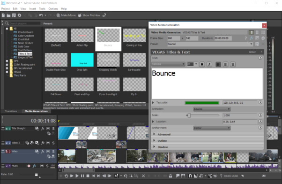Viewport: 282px width, 184px height.
Task: Mute the Title Straight track
Action: pos(48,129)
